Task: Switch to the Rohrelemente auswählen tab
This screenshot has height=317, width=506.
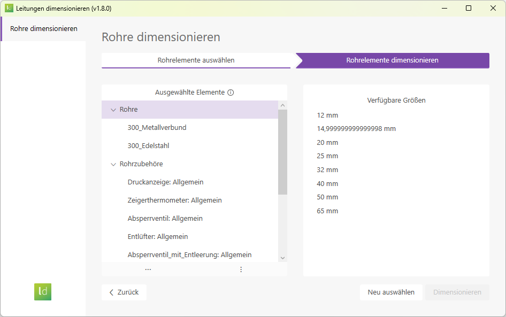Action: tap(196, 60)
